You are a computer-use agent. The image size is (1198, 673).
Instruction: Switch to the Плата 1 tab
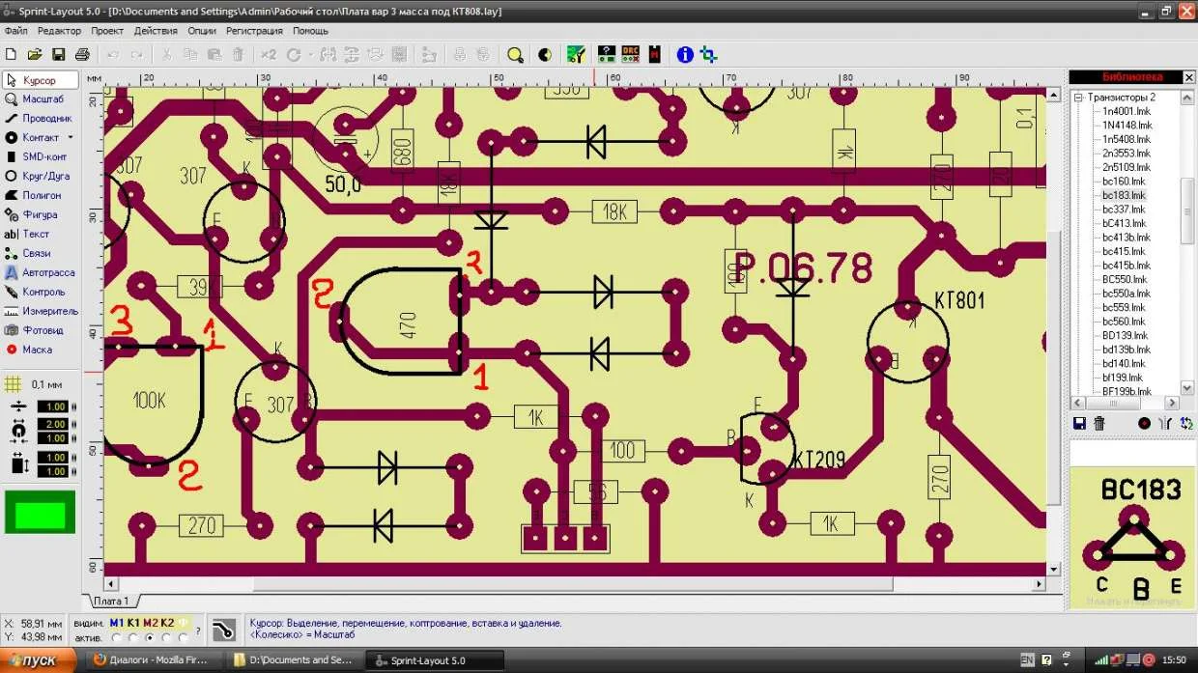(x=109, y=601)
